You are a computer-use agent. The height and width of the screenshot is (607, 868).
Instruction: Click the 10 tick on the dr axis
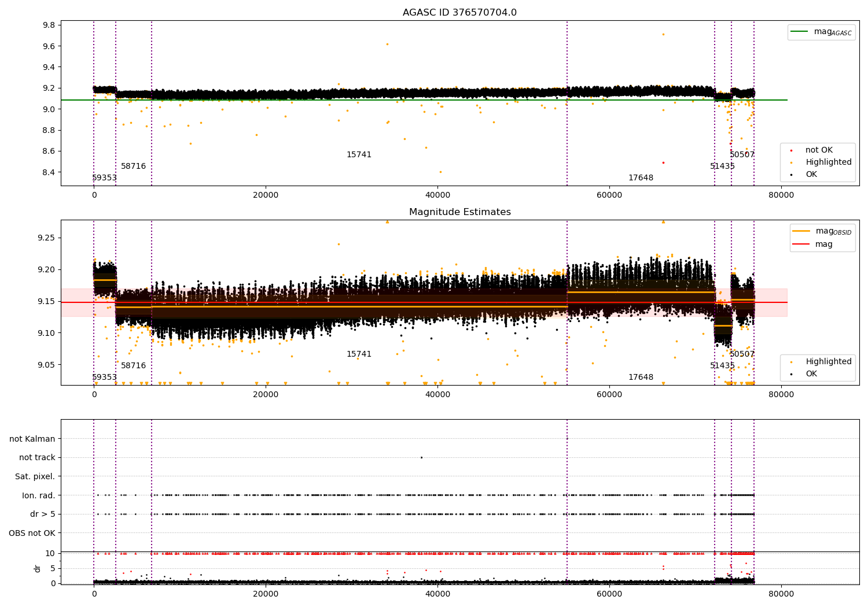pyautogui.click(x=50, y=553)
